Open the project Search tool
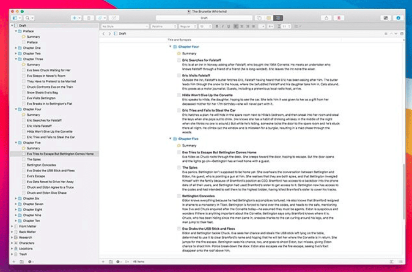412x272 pixels. pyautogui.click(x=29, y=18)
